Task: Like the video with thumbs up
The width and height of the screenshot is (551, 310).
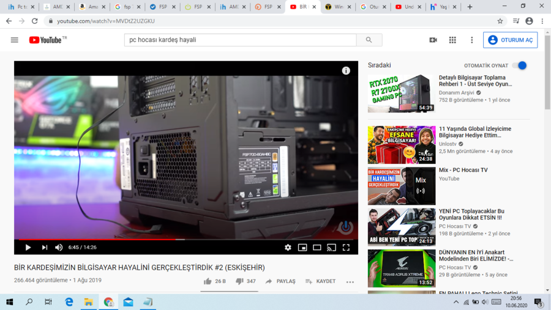Action: [208, 281]
